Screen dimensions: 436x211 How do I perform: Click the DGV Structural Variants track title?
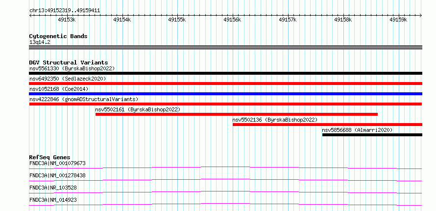coord(69,63)
